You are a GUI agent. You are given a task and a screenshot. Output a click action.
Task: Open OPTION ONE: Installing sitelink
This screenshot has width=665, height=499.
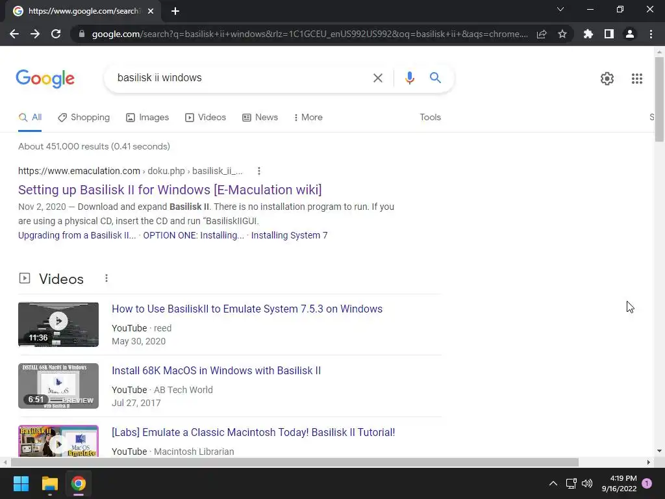[x=194, y=235]
